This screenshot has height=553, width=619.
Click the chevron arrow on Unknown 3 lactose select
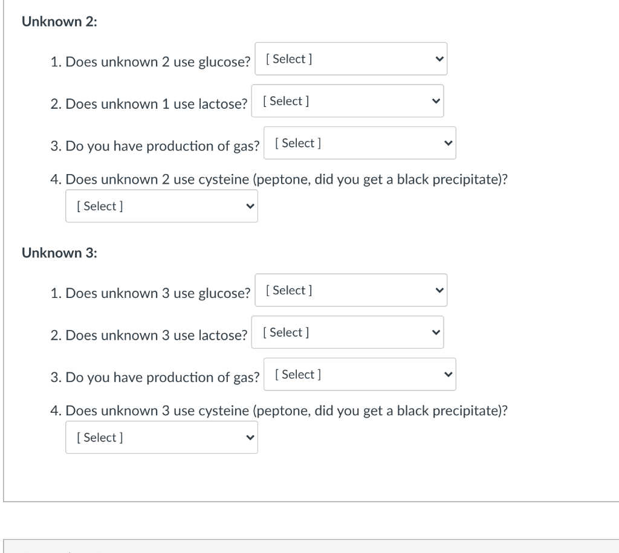pos(435,333)
